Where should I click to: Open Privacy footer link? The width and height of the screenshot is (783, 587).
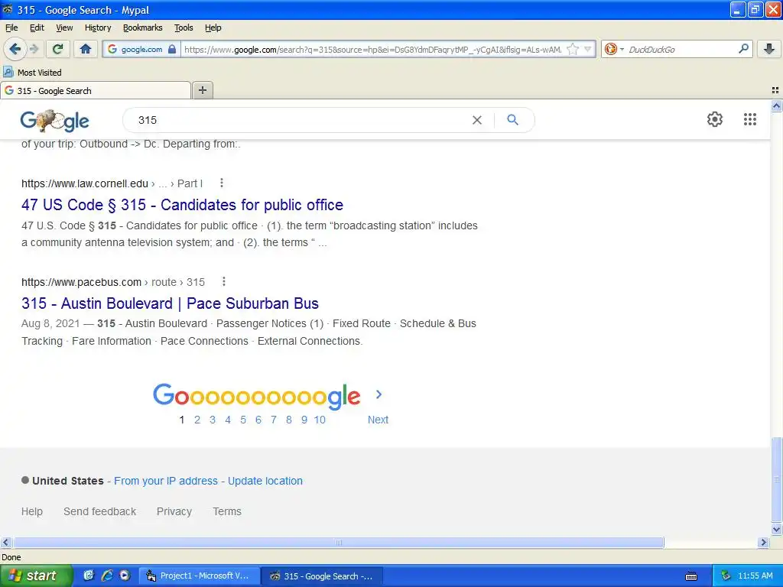(x=174, y=511)
